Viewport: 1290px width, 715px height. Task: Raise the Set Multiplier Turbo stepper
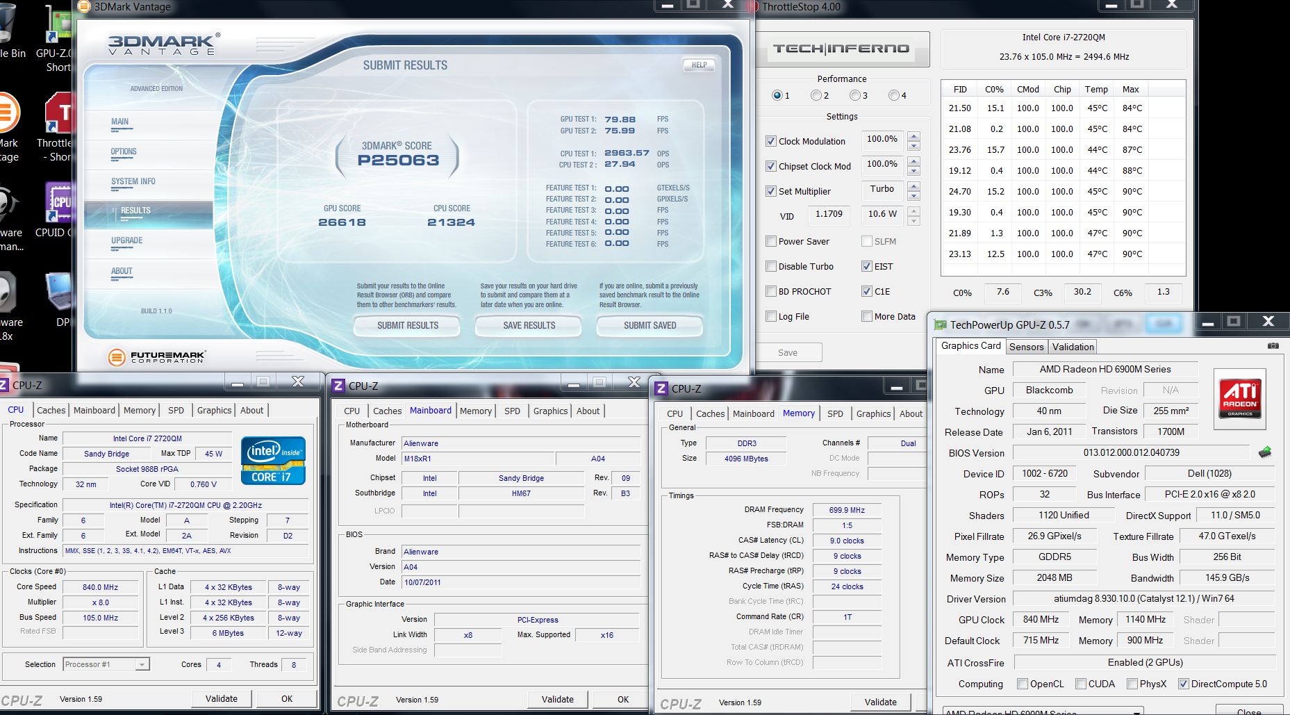pos(914,186)
